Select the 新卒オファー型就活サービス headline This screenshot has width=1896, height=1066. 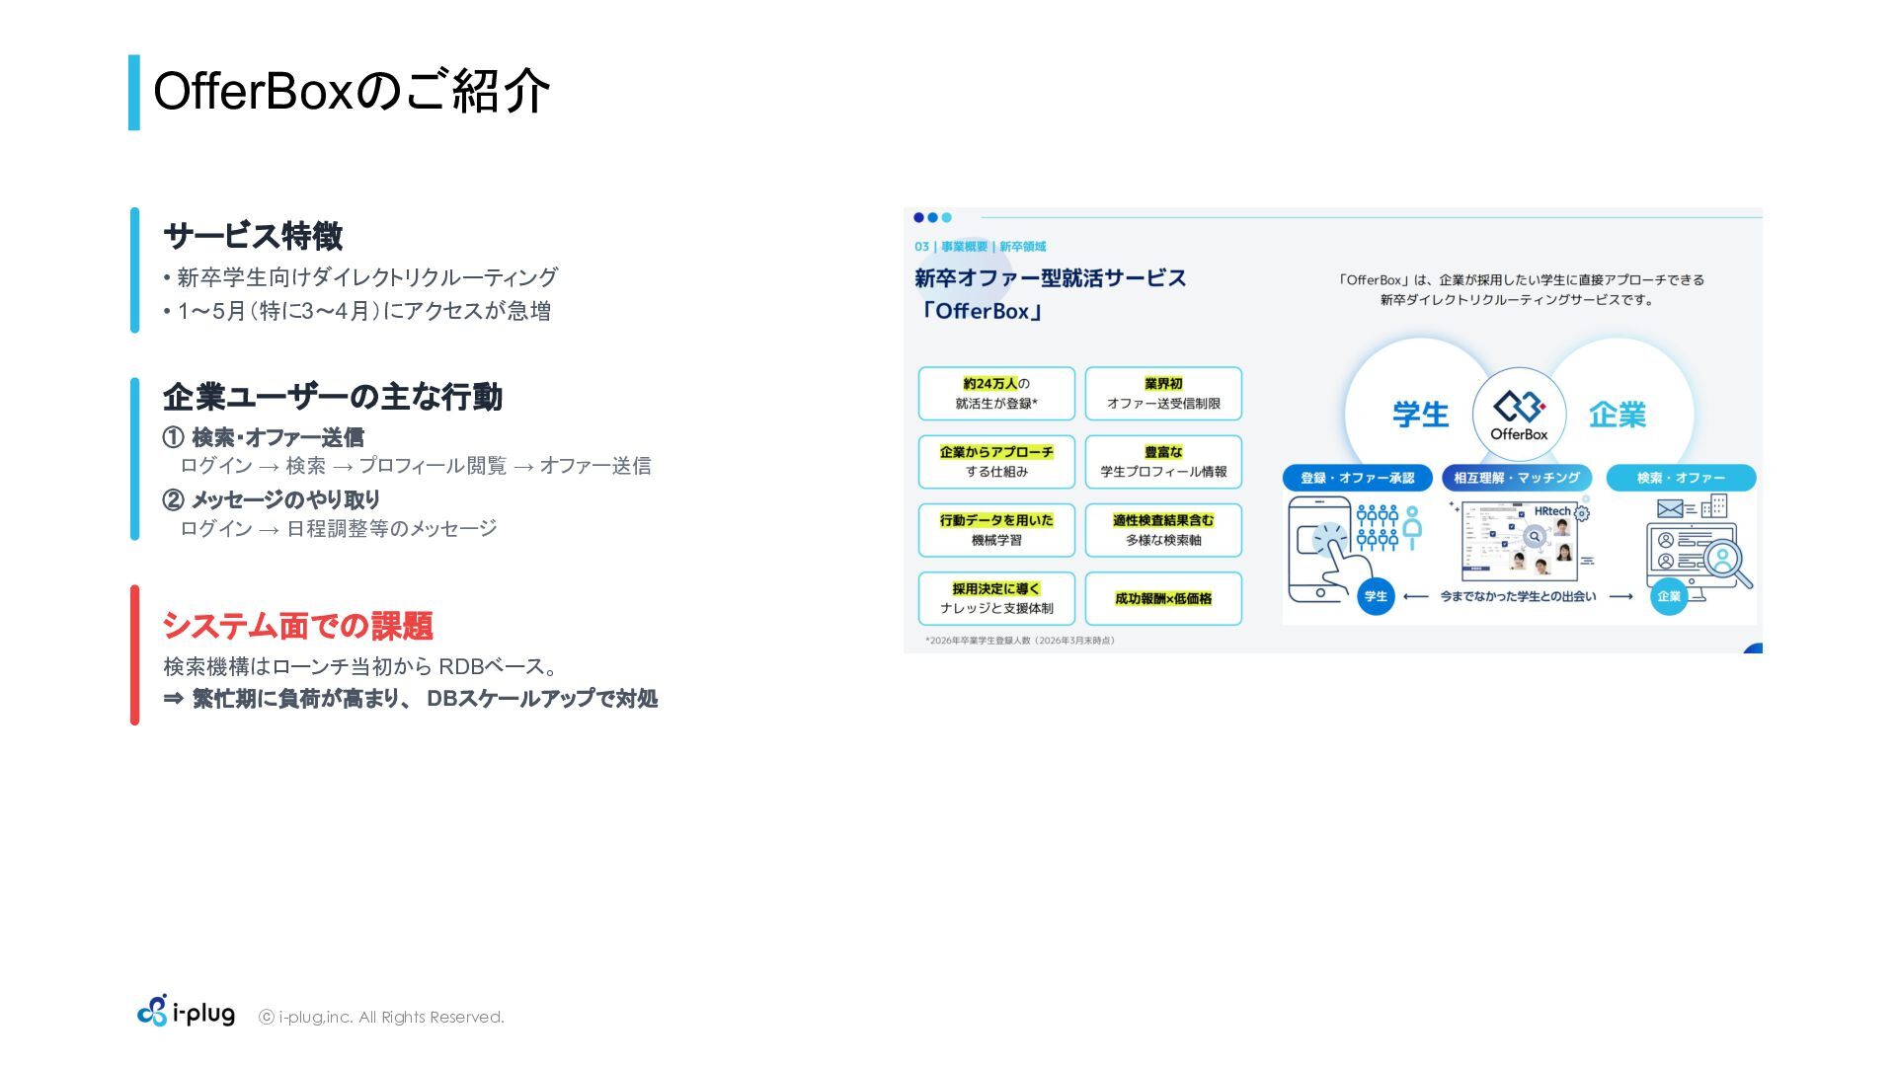coord(1051,278)
